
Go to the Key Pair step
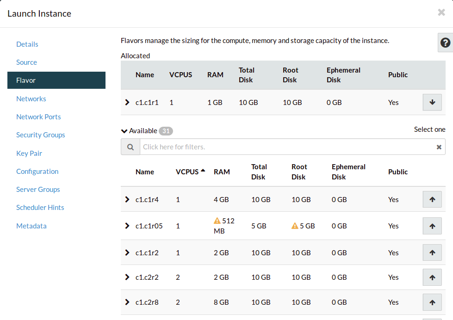click(29, 153)
